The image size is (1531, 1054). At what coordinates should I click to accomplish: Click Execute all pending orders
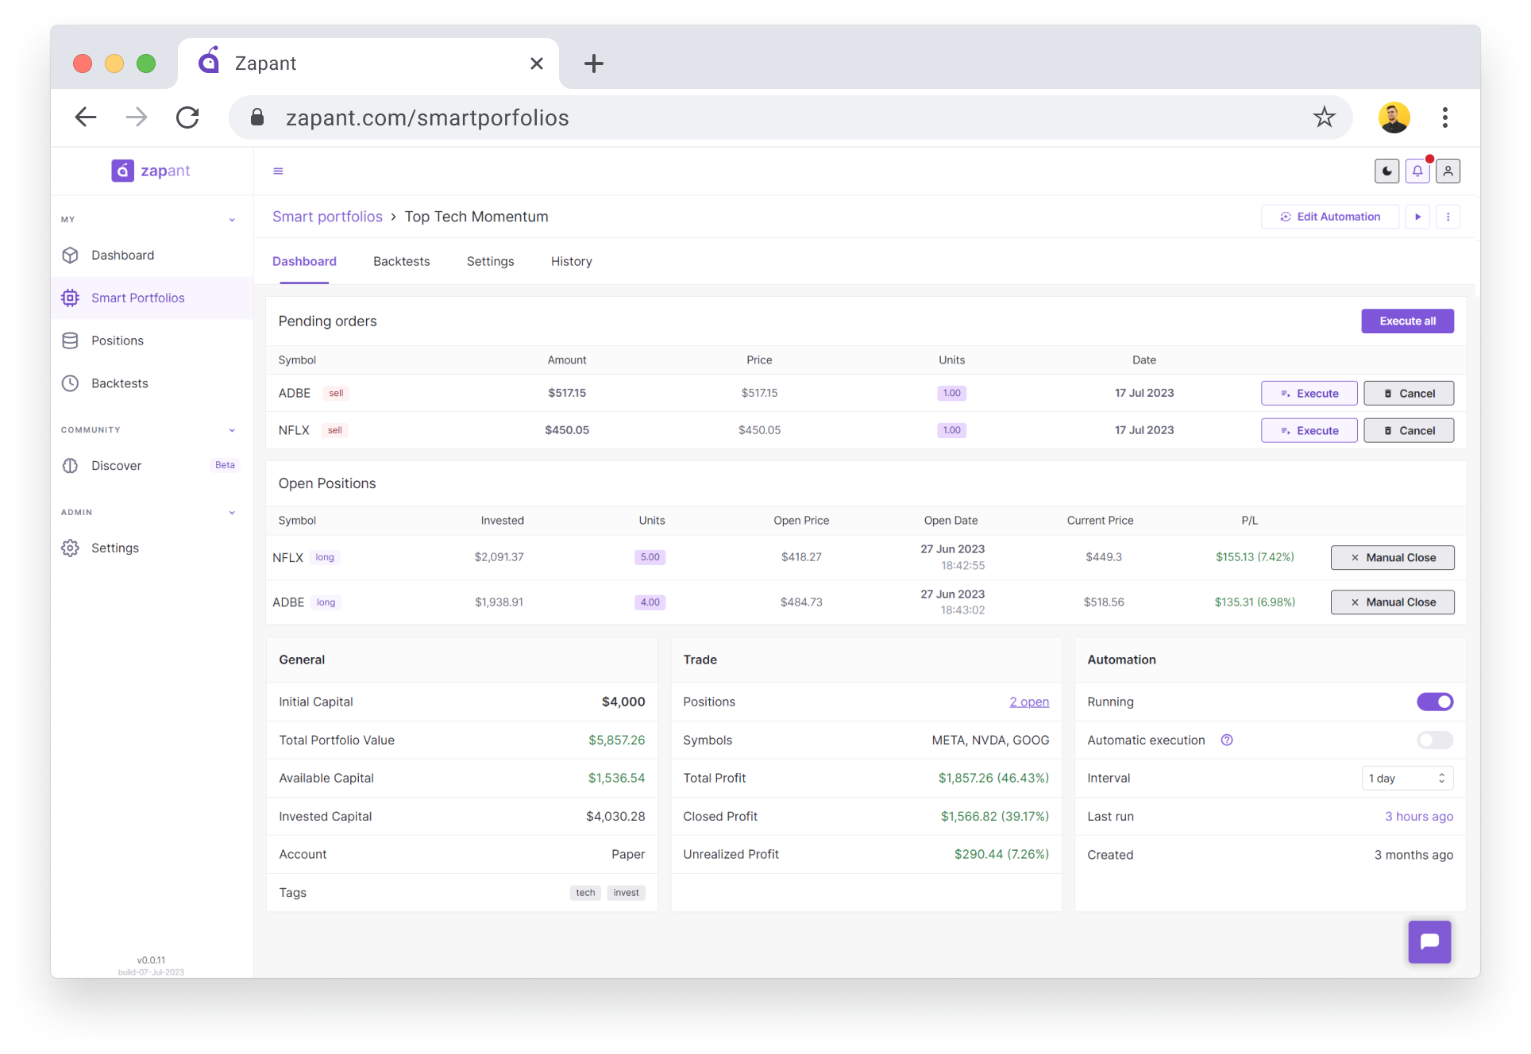[1407, 321]
